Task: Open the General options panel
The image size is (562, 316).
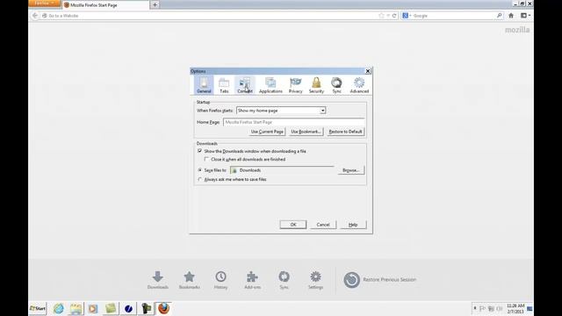Action: click(x=204, y=85)
